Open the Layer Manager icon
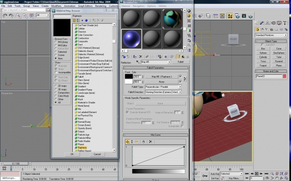 point(208,16)
